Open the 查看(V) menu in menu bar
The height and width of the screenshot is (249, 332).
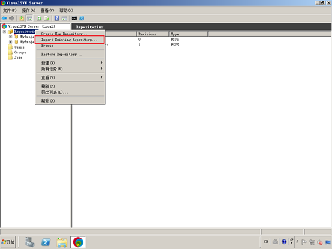click(x=47, y=10)
